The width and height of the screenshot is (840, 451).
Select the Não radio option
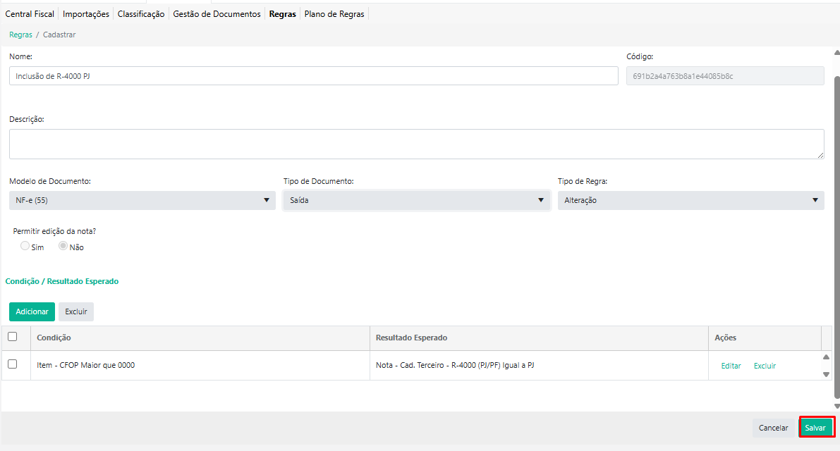pyautogui.click(x=63, y=247)
